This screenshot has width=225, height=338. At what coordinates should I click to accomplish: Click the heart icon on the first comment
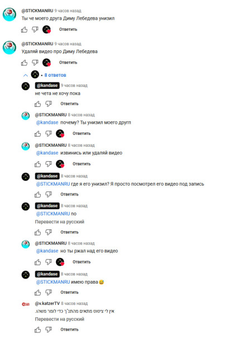point(47,30)
